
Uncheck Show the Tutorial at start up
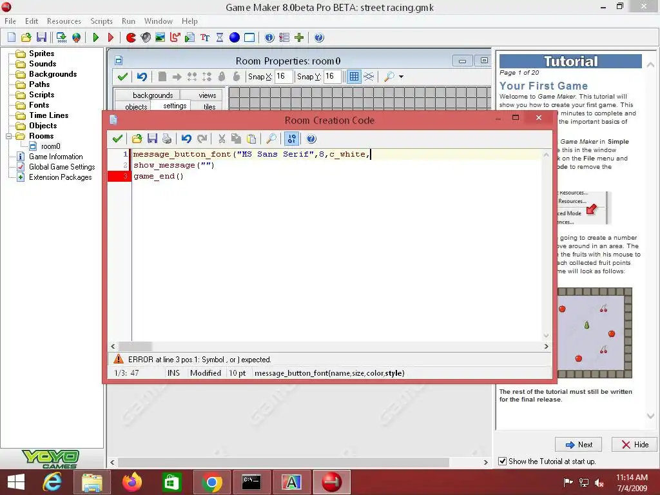tap(503, 461)
